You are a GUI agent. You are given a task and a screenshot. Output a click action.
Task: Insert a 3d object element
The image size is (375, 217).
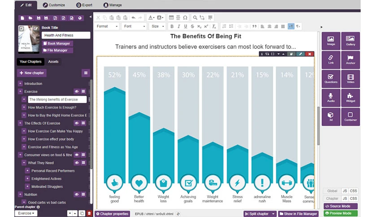[331, 117]
